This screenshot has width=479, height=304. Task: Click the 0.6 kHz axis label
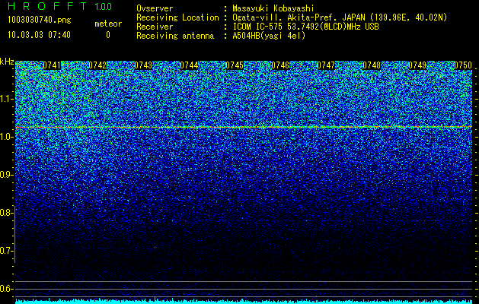(7, 289)
